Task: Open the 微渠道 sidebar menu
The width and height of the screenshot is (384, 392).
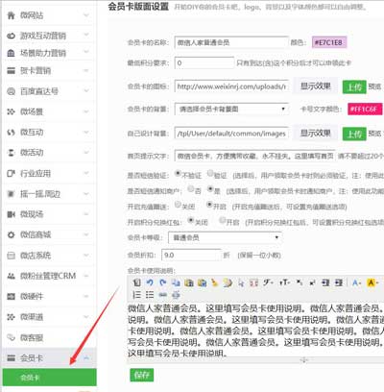Action: 49,317
